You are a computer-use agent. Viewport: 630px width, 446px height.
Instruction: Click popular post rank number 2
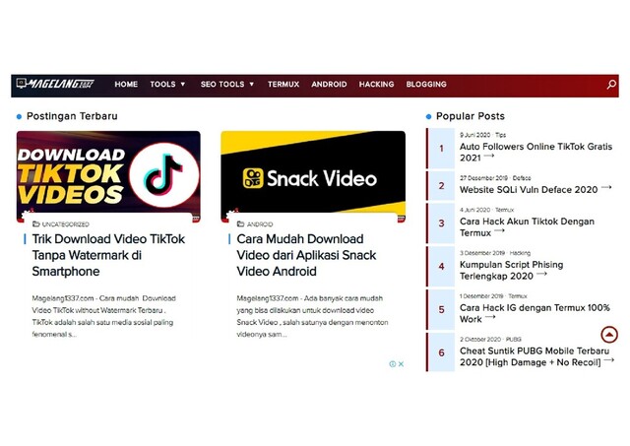point(441,186)
